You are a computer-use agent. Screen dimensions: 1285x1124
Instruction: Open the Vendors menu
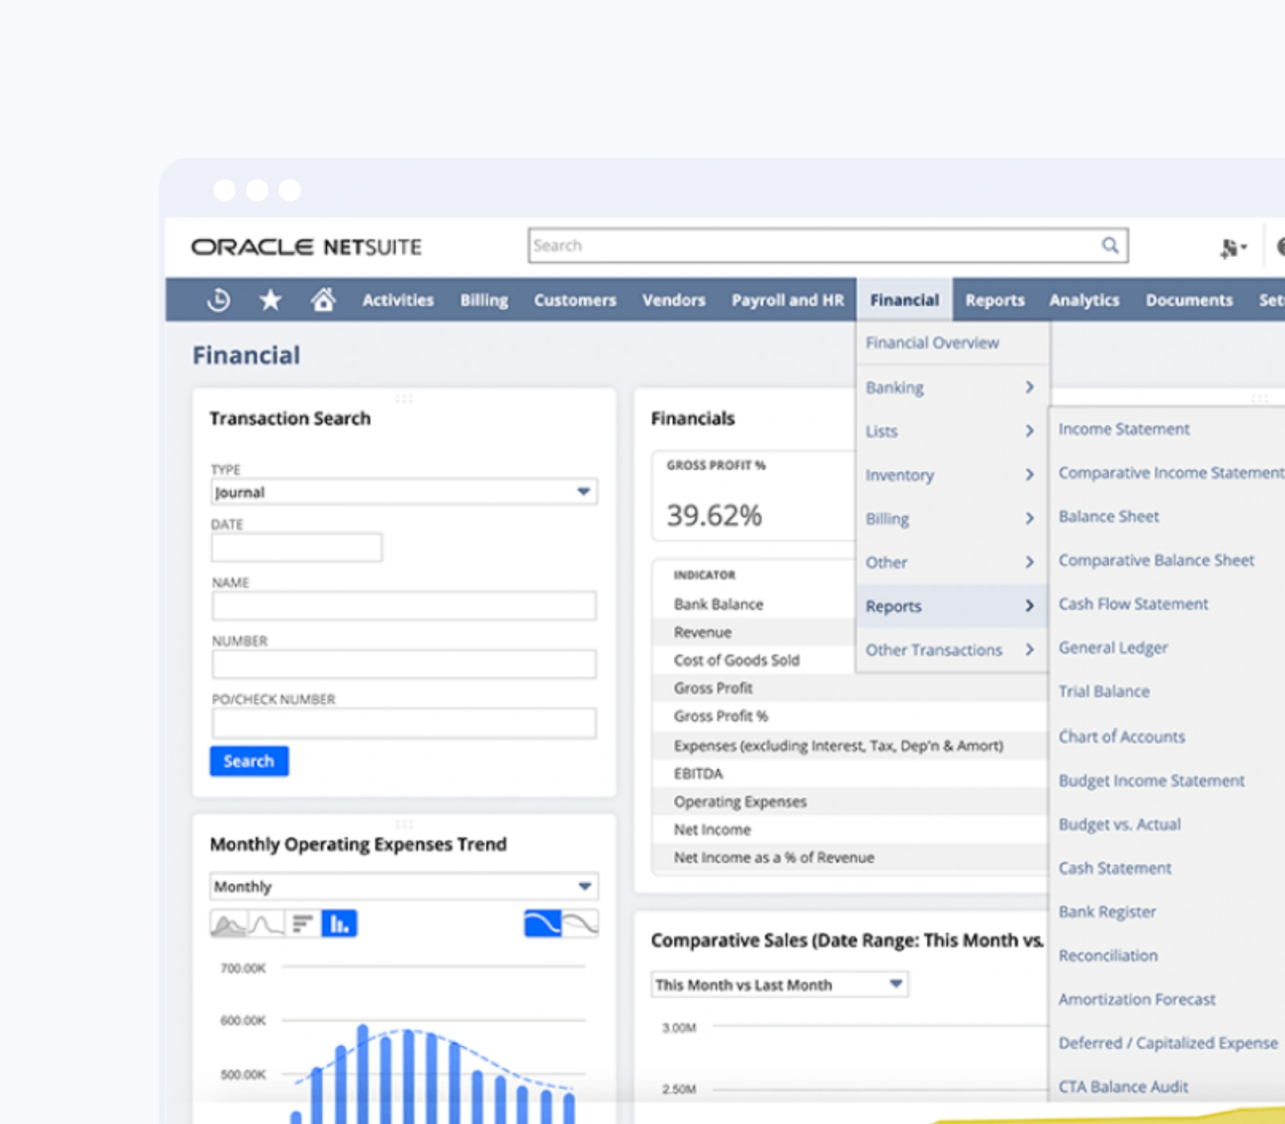674,300
